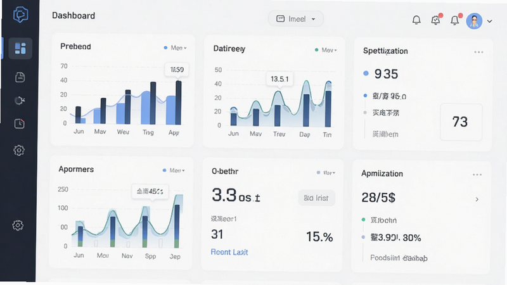Click the 15.% value
The height and width of the screenshot is (285, 507).
[319, 237]
